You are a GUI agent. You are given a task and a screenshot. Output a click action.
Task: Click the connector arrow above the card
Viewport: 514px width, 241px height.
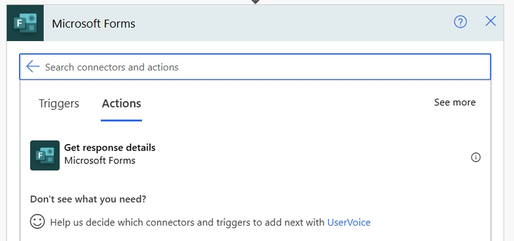tap(255, 2)
